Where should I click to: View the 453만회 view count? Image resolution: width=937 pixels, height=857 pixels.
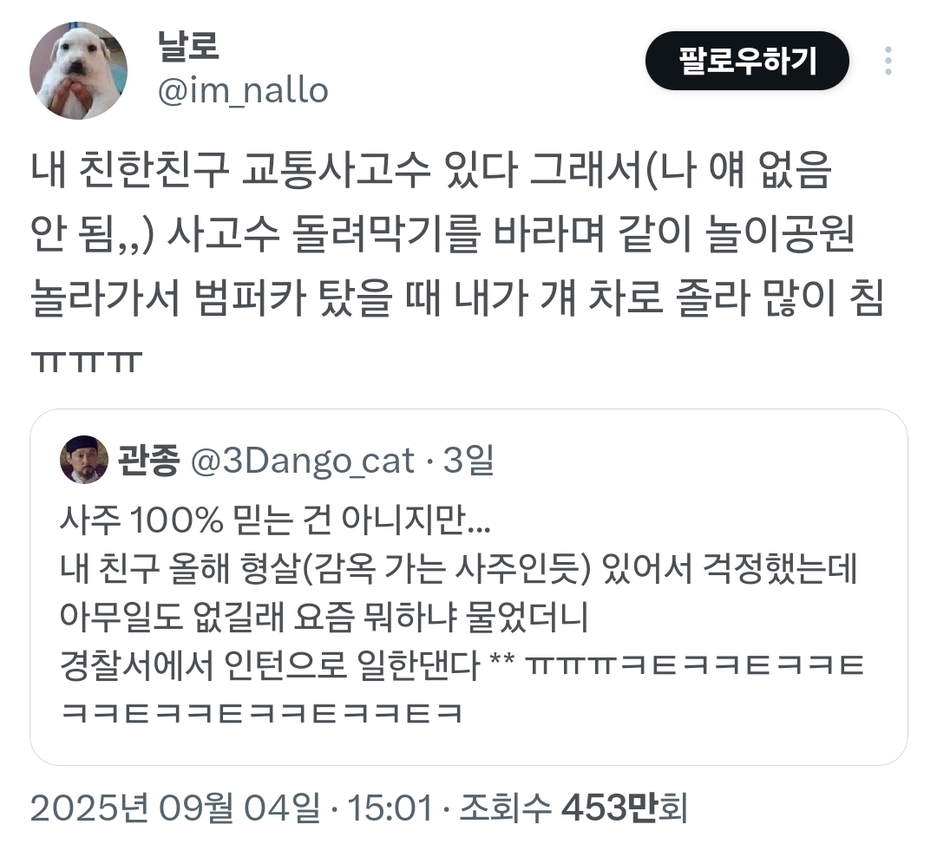(625, 808)
